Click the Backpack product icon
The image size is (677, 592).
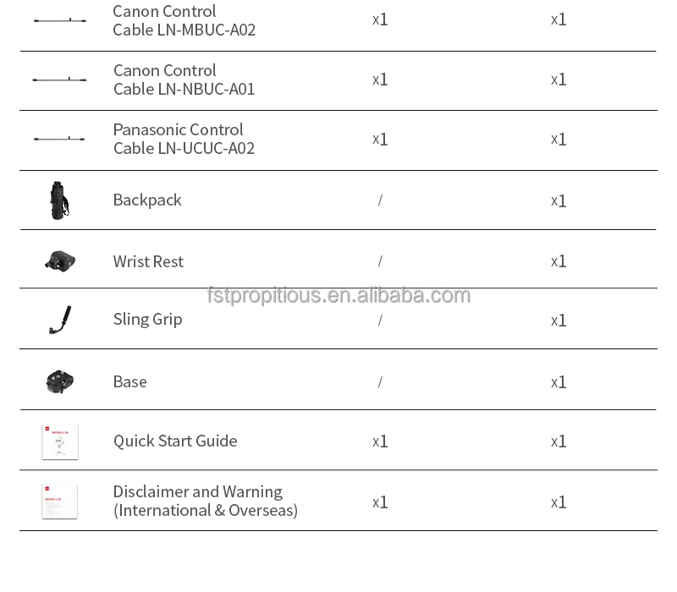click(59, 200)
